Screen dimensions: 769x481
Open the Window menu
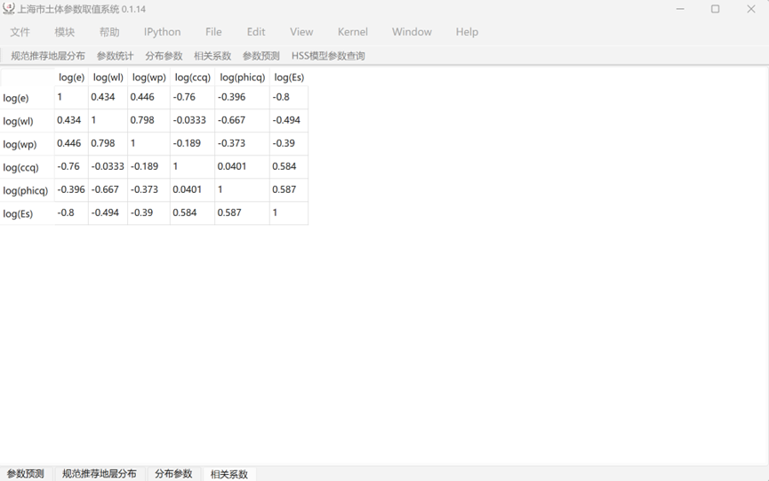coord(412,32)
